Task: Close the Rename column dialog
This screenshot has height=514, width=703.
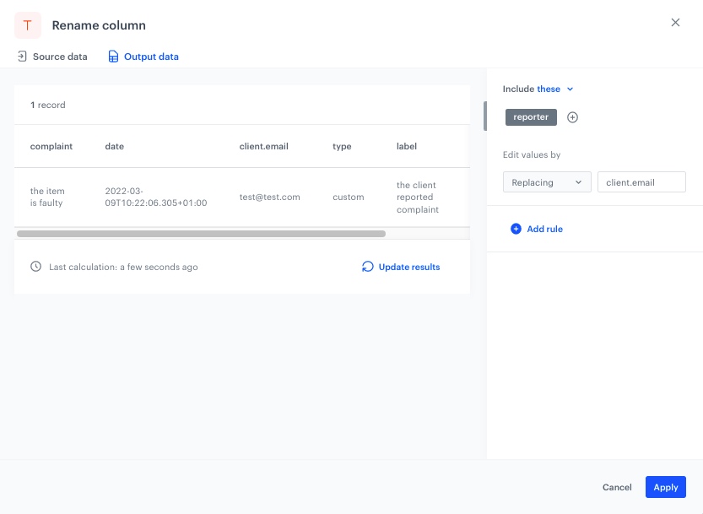Action: (675, 23)
